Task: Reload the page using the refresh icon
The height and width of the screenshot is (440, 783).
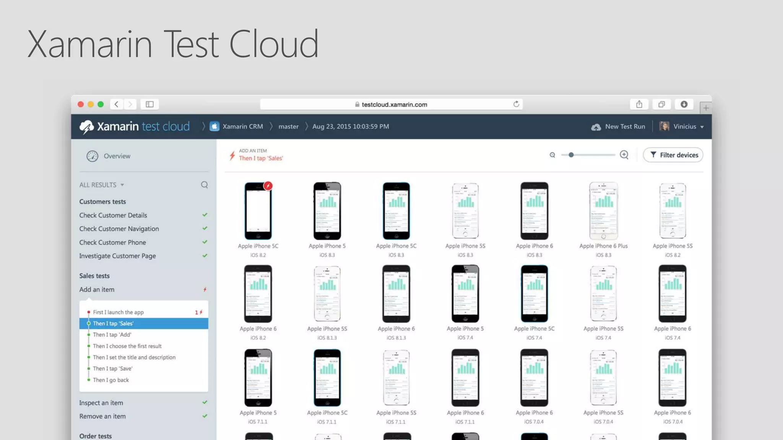Action: point(516,104)
